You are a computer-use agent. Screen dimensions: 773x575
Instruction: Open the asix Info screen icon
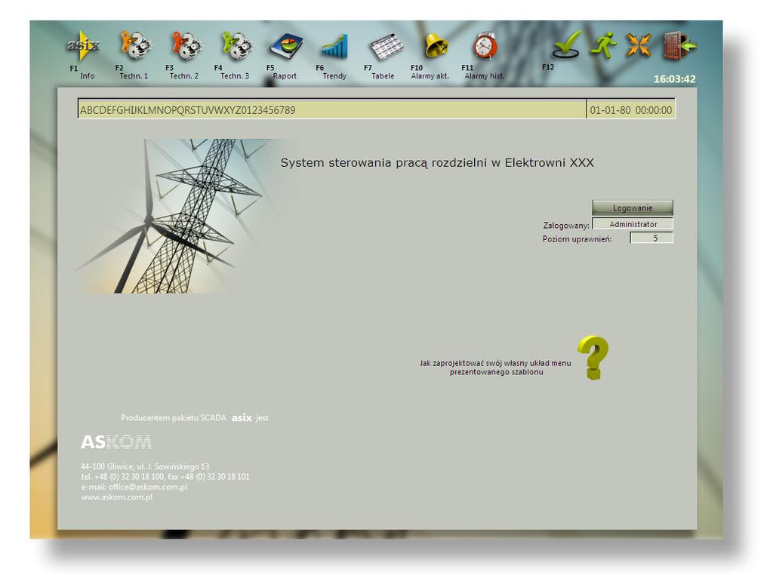84,46
